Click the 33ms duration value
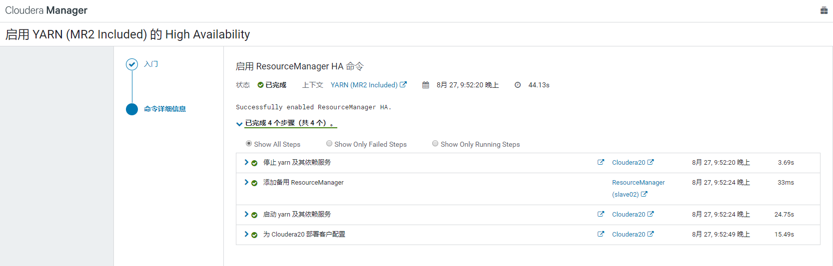This screenshot has width=833, height=266. [786, 183]
